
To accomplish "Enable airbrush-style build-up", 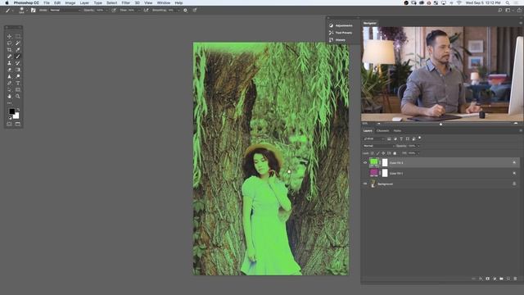I will click(146, 11).
